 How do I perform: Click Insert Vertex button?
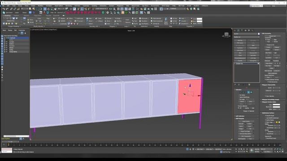(246, 121)
